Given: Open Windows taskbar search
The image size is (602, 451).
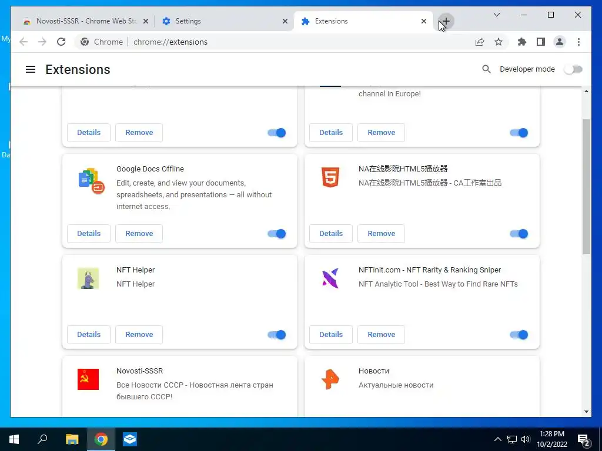Looking at the screenshot, I should (x=42, y=439).
